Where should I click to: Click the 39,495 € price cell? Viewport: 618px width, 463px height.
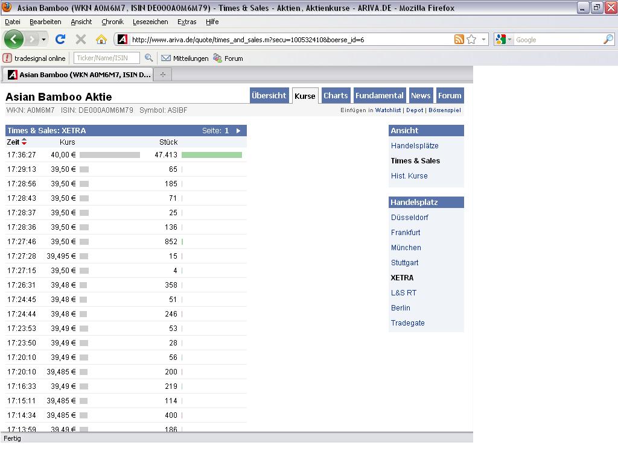[x=61, y=256]
